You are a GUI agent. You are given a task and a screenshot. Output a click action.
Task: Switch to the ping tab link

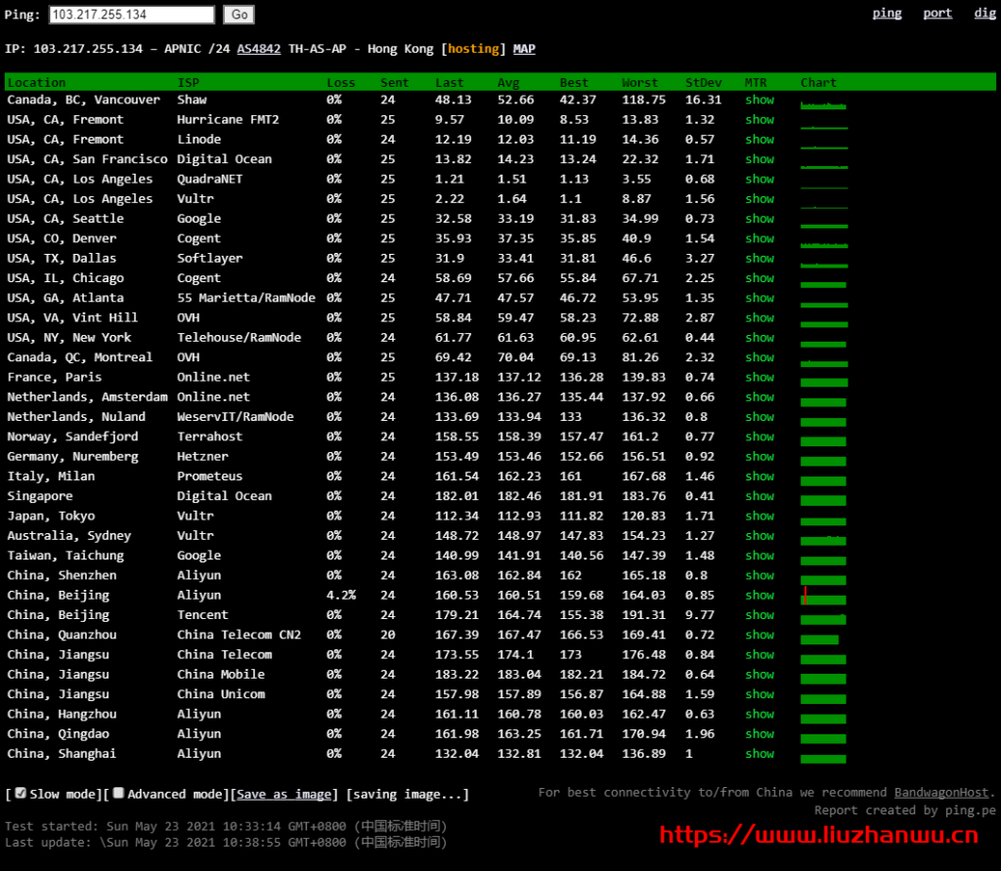click(x=887, y=13)
